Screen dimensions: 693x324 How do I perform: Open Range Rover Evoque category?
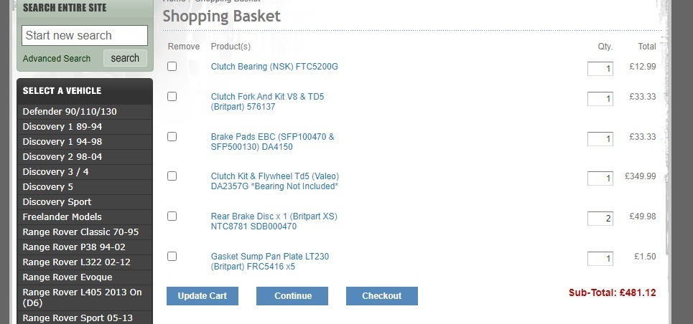68,277
